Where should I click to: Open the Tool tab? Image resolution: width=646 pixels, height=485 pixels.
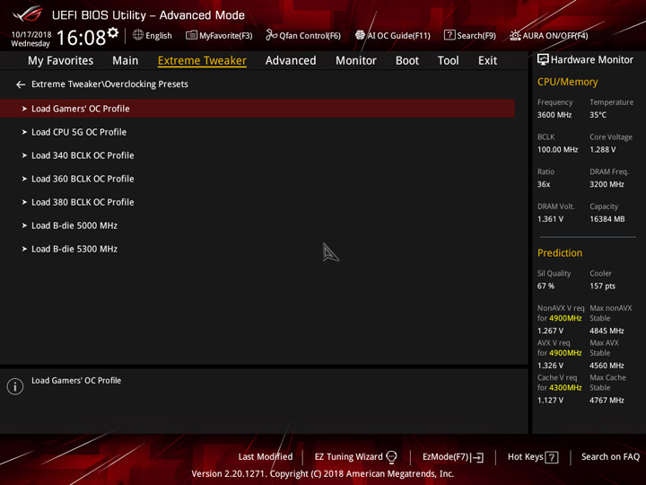click(x=449, y=61)
